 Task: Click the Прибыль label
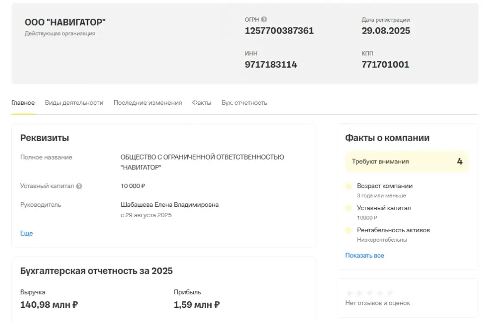pyautogui.click(x=187, y=292)
